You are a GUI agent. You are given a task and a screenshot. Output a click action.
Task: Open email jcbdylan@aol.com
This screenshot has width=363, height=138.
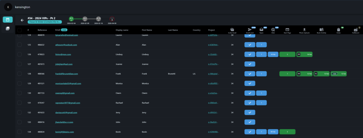tap(64, 64)
